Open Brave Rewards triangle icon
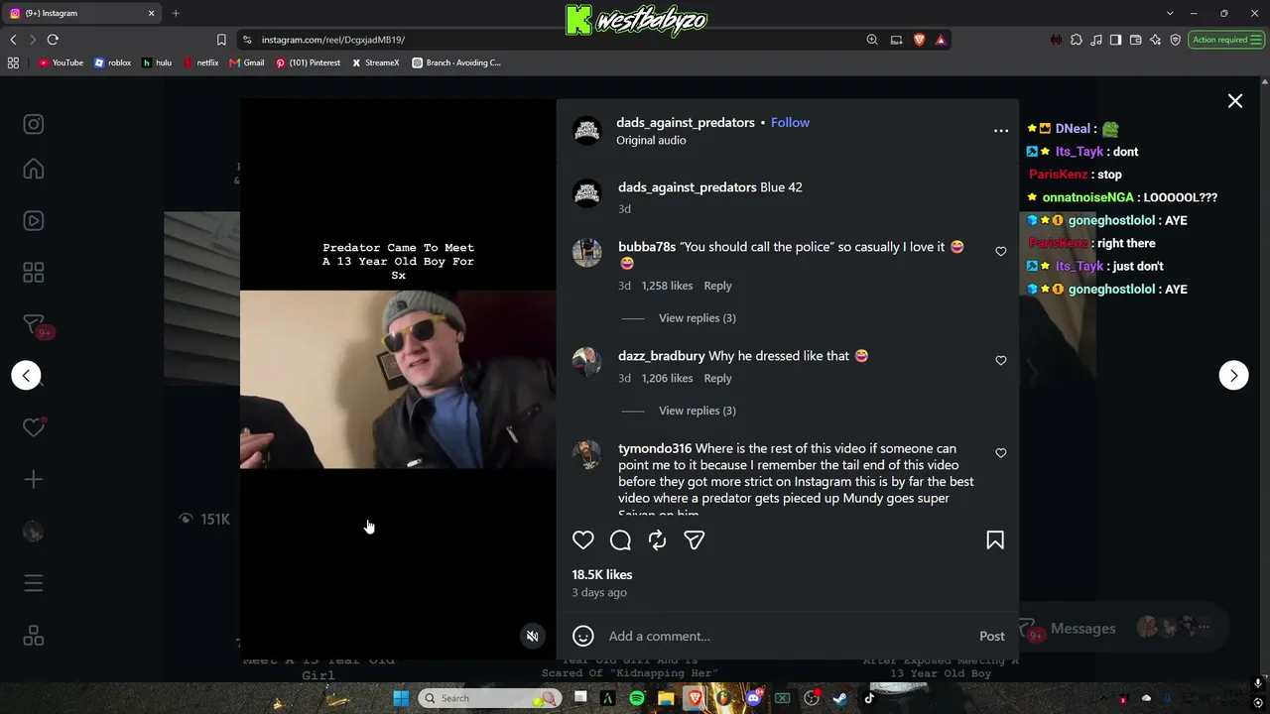The height and width of the screenshot is (714, 1270). 941,40
